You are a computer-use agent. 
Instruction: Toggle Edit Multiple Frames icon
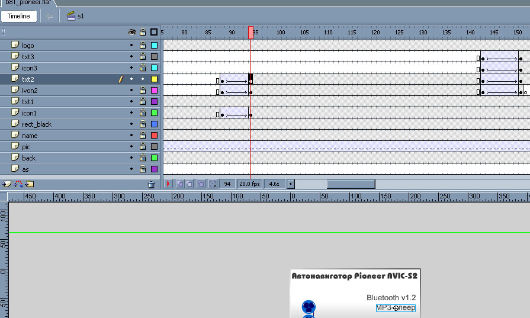click(201, 184)
